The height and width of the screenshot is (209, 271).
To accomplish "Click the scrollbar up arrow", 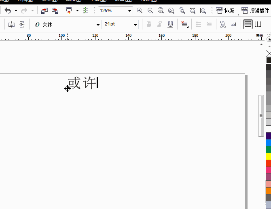I will click(x=261, y=44).
